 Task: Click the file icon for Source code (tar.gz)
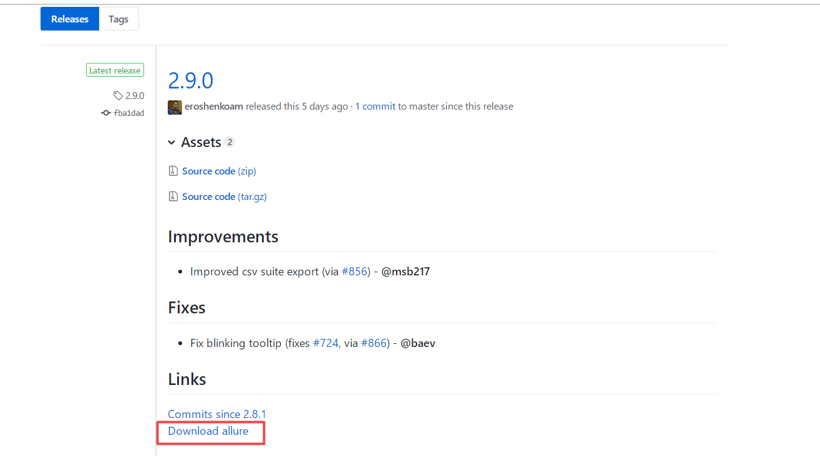(x=173, y=197)
